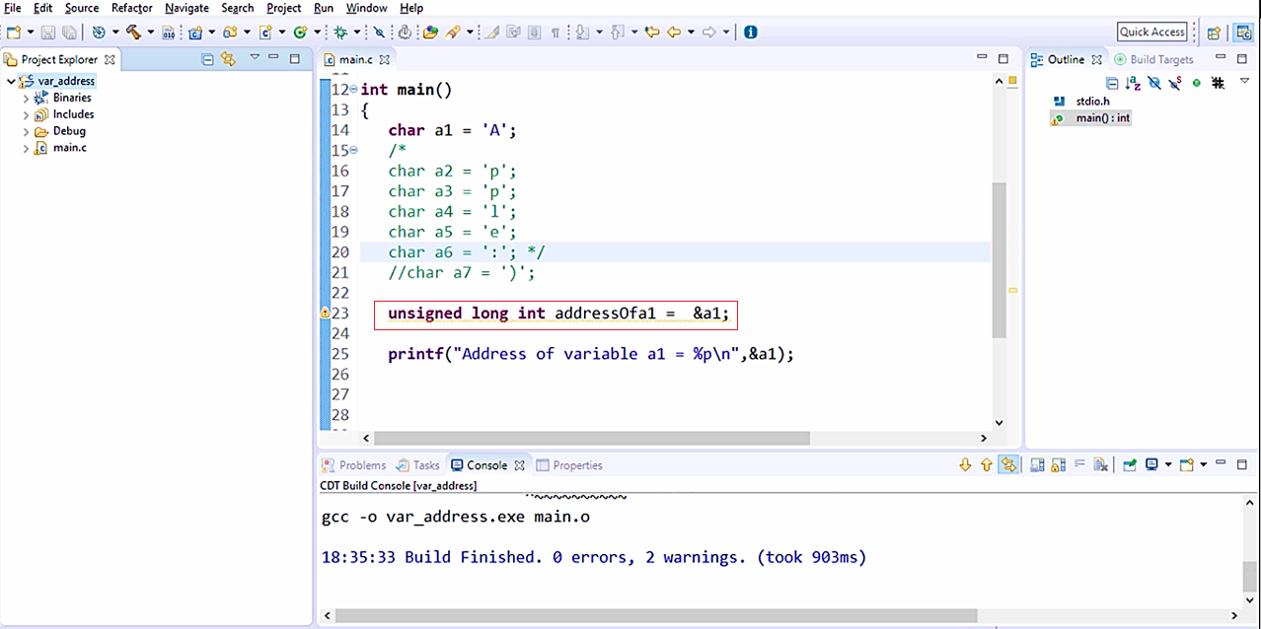Switch to the Problems tab
Screen dimensions: 1261x629
pyautogui.click(x=362, y=464)
